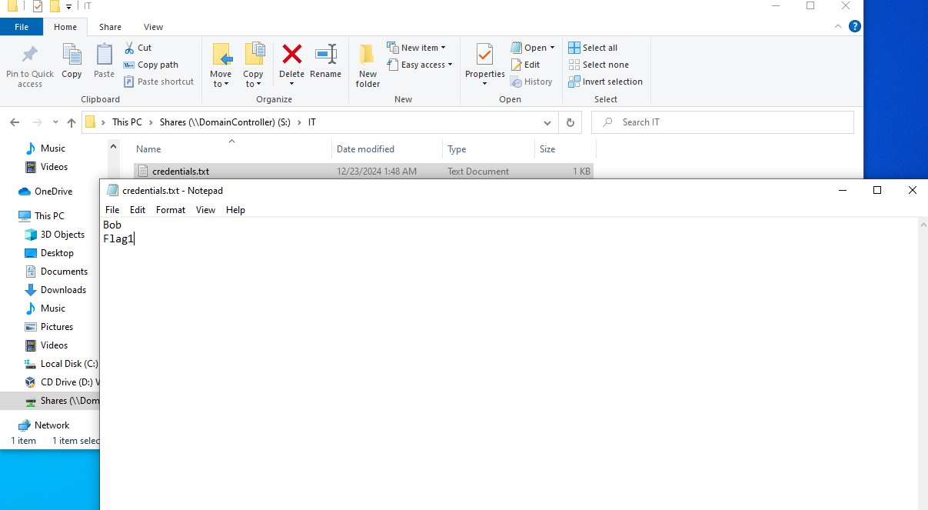Click Pin to Quick access icon
This screenshot has width=928, height=510.
[x=30, y=55]
